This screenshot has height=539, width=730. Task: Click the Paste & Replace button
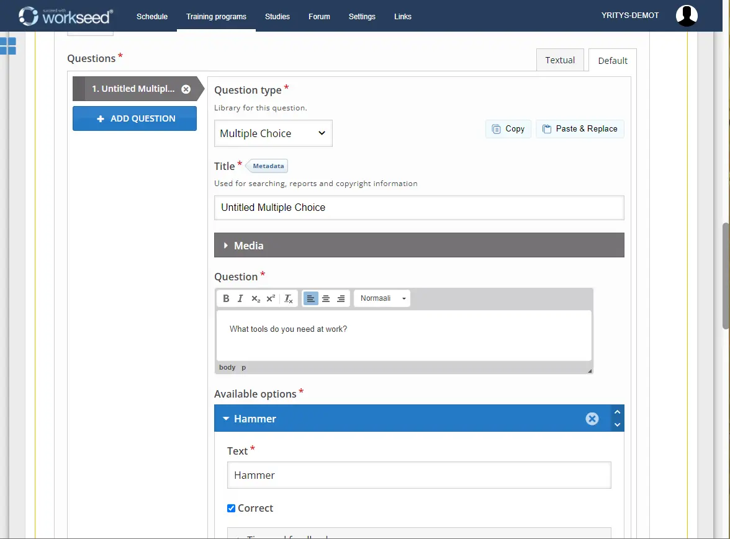[580, 129]
